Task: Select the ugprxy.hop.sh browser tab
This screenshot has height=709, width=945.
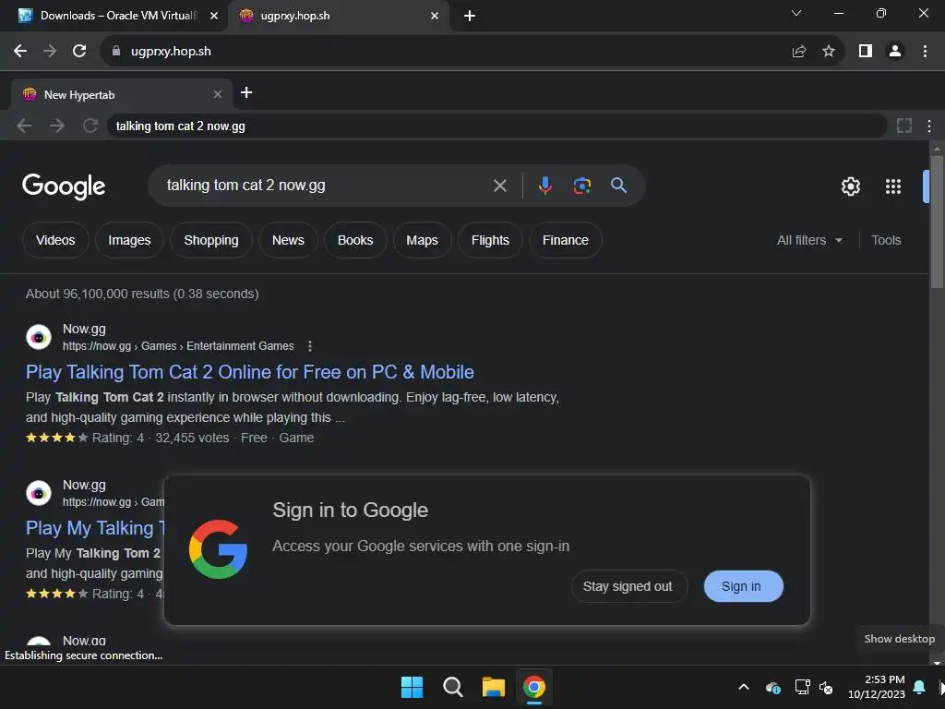Action: 338,16
